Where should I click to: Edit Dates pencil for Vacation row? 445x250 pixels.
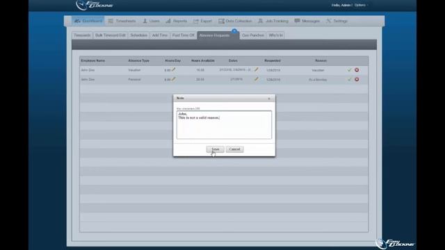(x=257, y=69)
